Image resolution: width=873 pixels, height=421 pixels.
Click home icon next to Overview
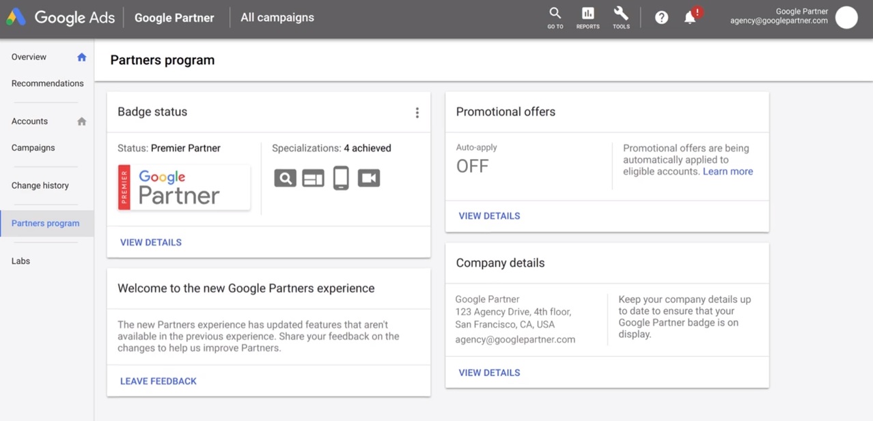tap(82, 57)
